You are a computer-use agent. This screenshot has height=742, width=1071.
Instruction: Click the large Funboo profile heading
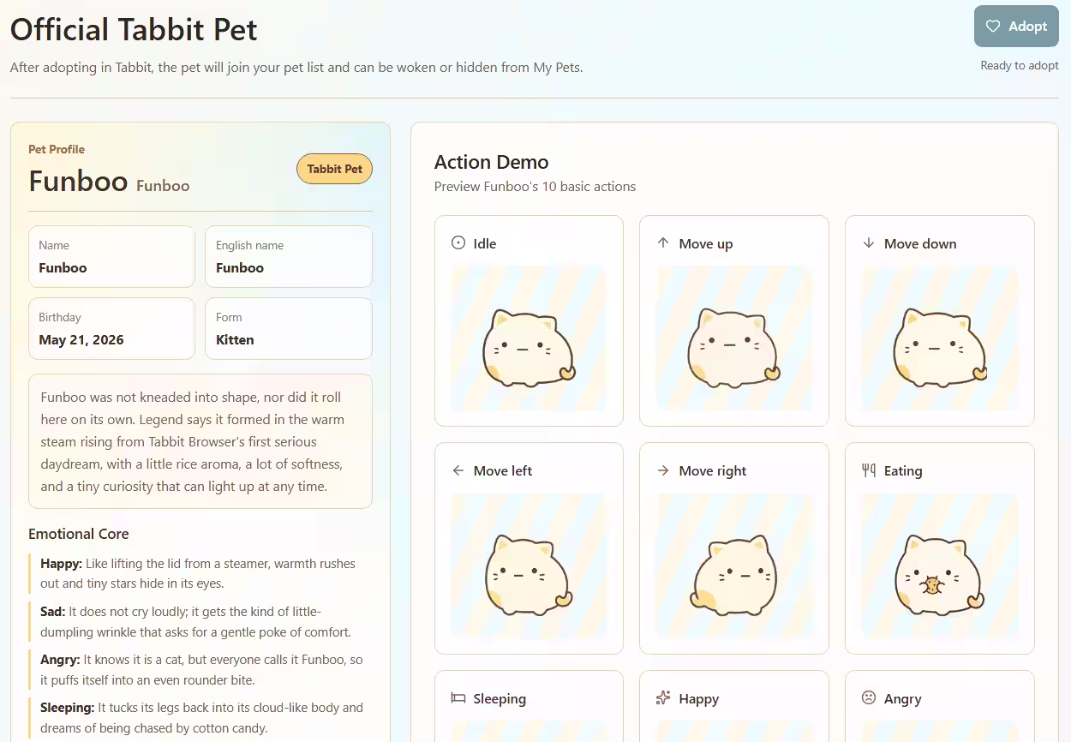click(x=78, y=181)
